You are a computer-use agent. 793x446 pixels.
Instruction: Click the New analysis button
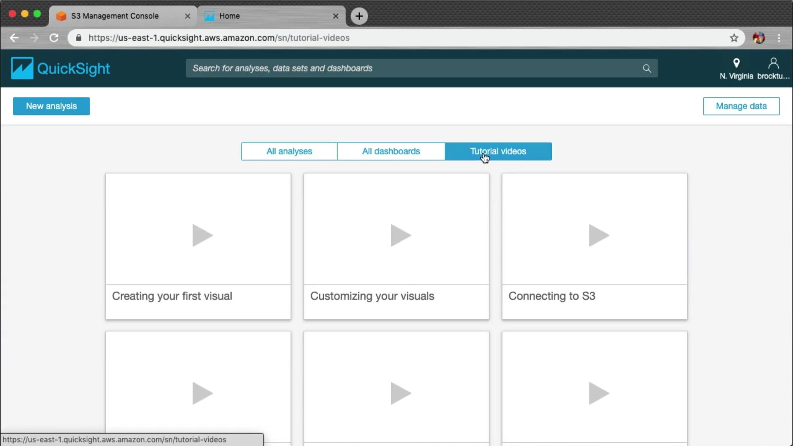[51, 106]
